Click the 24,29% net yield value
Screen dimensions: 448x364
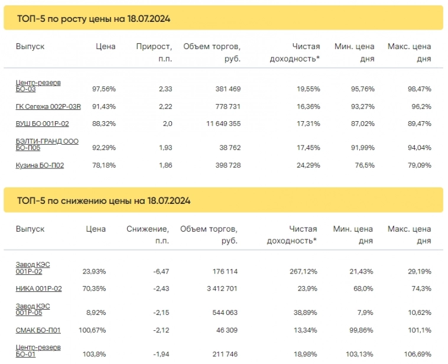coord(308,165)
